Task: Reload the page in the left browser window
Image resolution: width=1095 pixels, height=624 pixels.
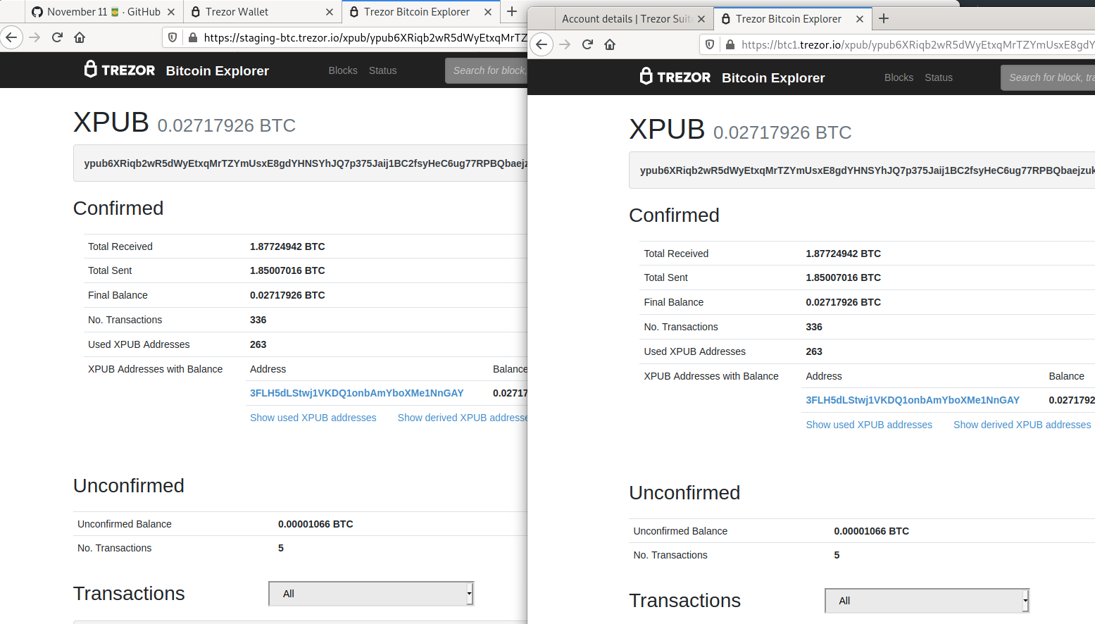Action: [x=57, y=37]
